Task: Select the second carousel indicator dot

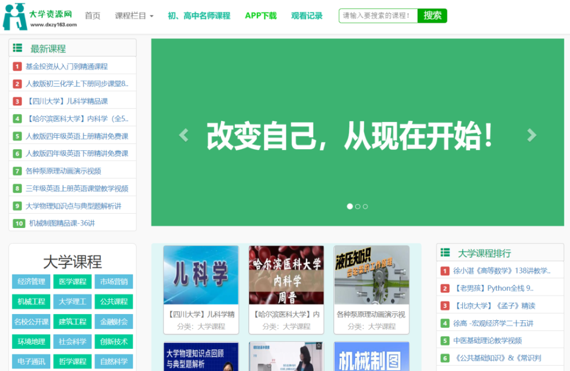Action: point(358,206)
